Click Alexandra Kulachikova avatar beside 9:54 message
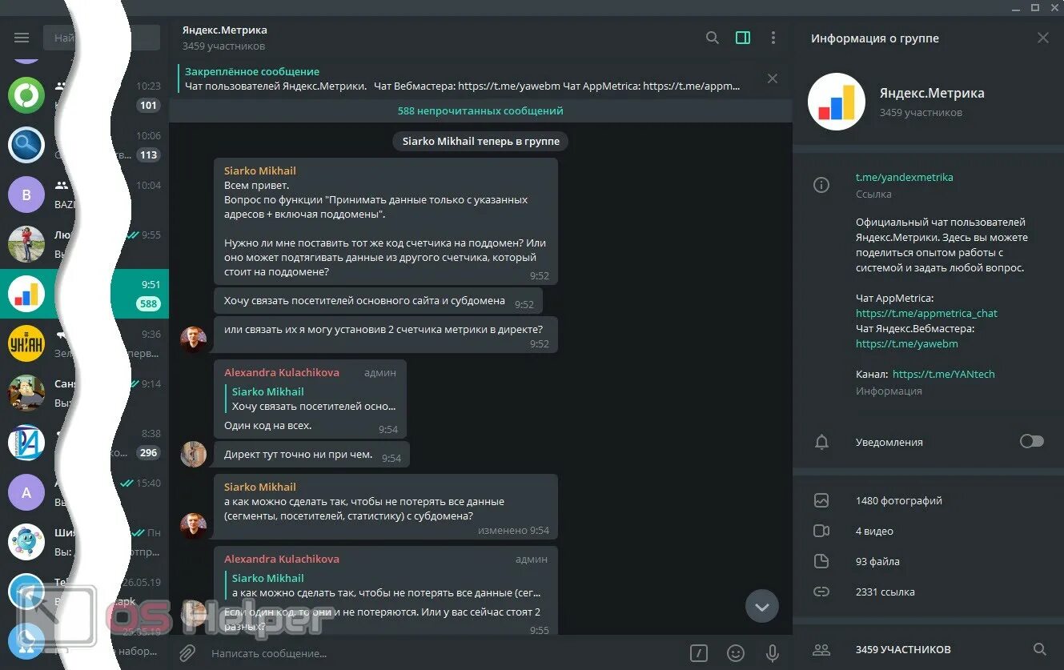This screenshot has height=670, width=1064. coord(193,454)
